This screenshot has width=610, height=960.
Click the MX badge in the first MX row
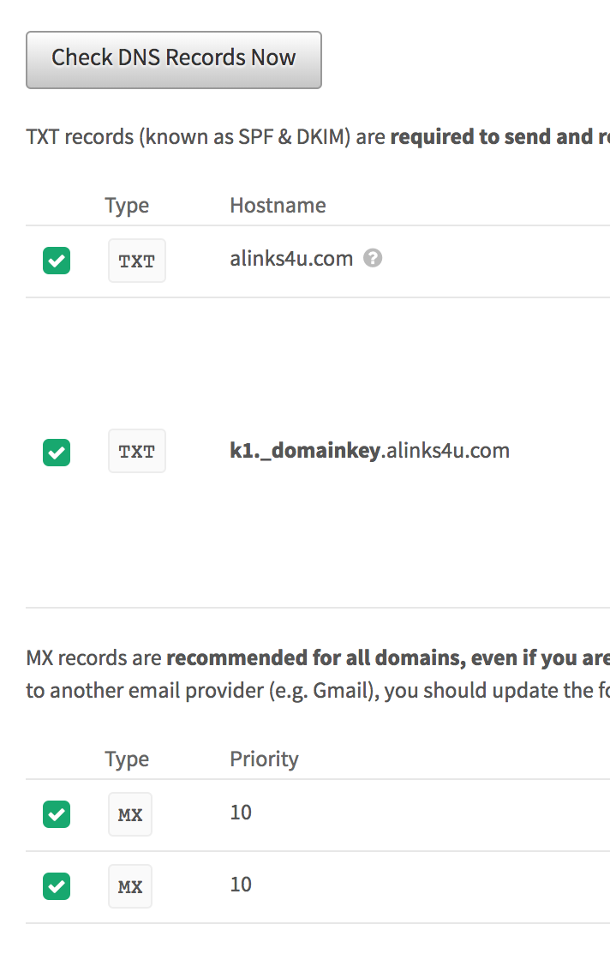click(130, 814)
